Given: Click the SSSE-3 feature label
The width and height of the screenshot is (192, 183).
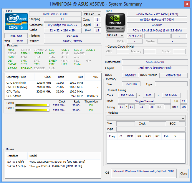Looking at the screenshot, I should click(90, 50).
